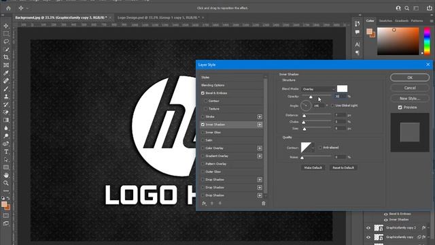
Task: Collapse the right panel group arrows
Action: pos(432,15)
